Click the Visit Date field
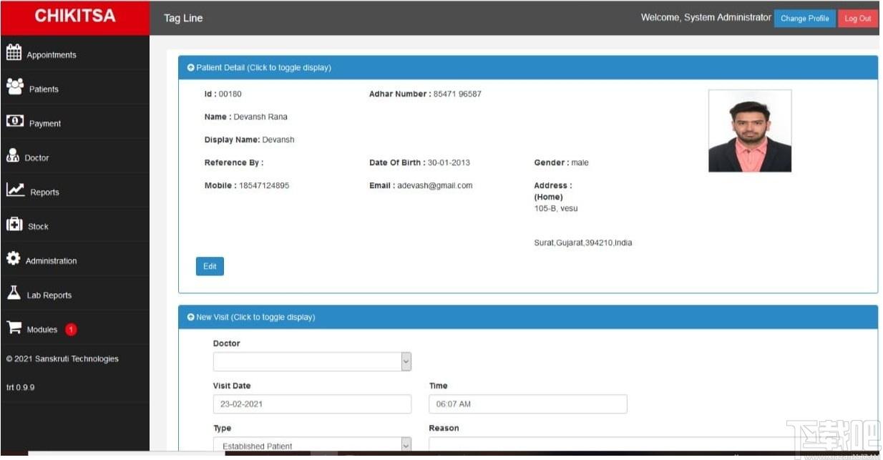 click(x=312, y=403)
